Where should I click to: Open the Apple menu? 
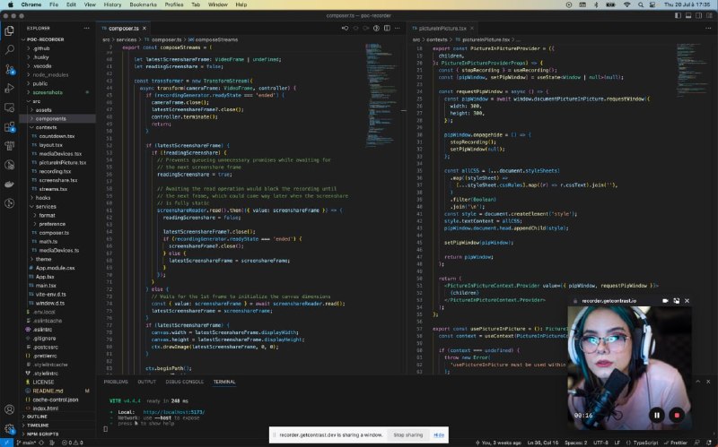[10, 4]
